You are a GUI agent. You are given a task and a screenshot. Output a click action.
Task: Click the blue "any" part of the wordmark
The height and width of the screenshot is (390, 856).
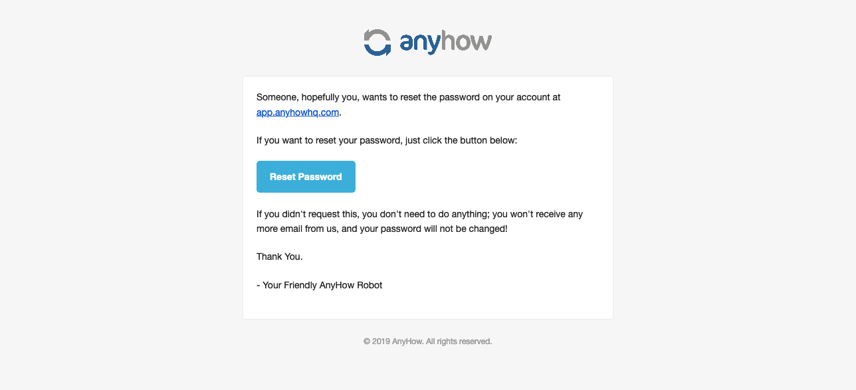(x=420, y=43)
